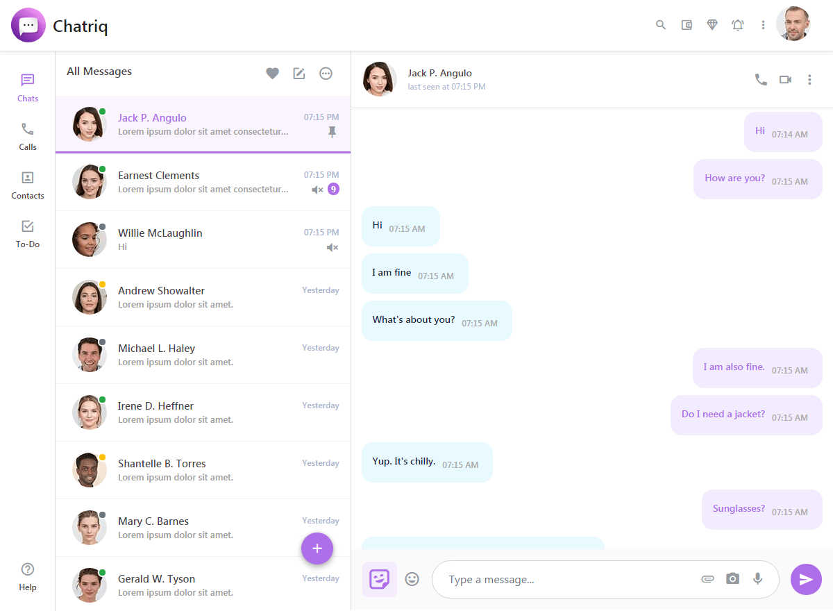
Task: Click the wallet icon in the header
Action: [687, 24]
